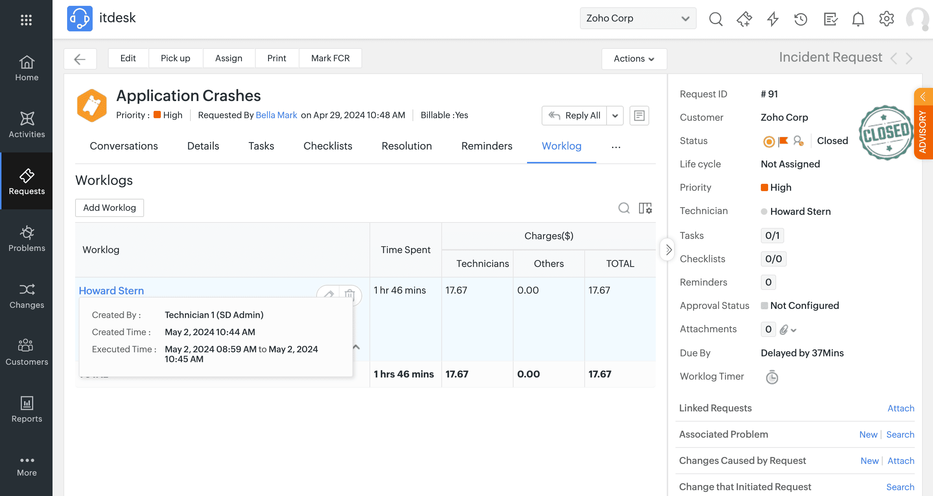Viewport: 933px width, 496px height.
Task: Click the Add Worklog button
Action: (x=109, y=208)
